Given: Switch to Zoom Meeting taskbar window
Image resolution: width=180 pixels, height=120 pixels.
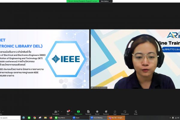Looking at the screenshot, I should pyautogui.click(x=98, y=118).
